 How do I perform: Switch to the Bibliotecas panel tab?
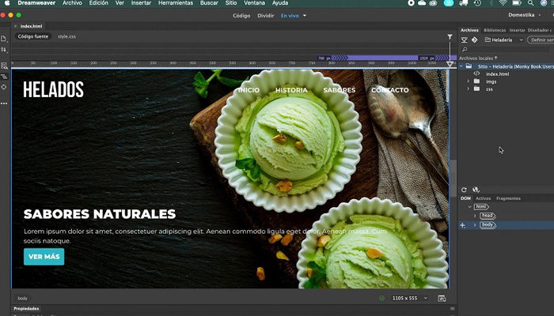[x=495, y=30]
